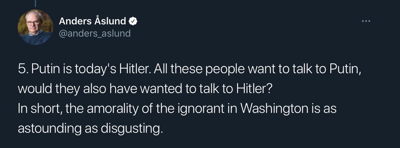Click the display name Anders Åslund
400x148 pixels.
pos(93,21)
